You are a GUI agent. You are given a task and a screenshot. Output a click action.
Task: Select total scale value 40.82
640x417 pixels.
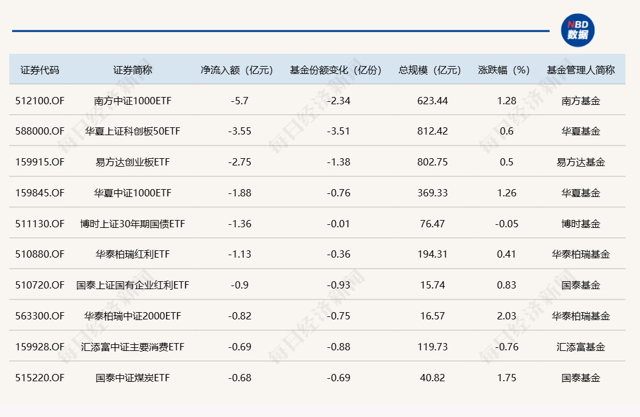(433, 378)
